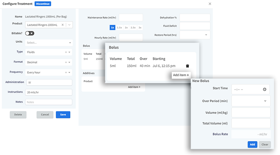Click Add item in Bolus popup

click(x=181, y=75)
